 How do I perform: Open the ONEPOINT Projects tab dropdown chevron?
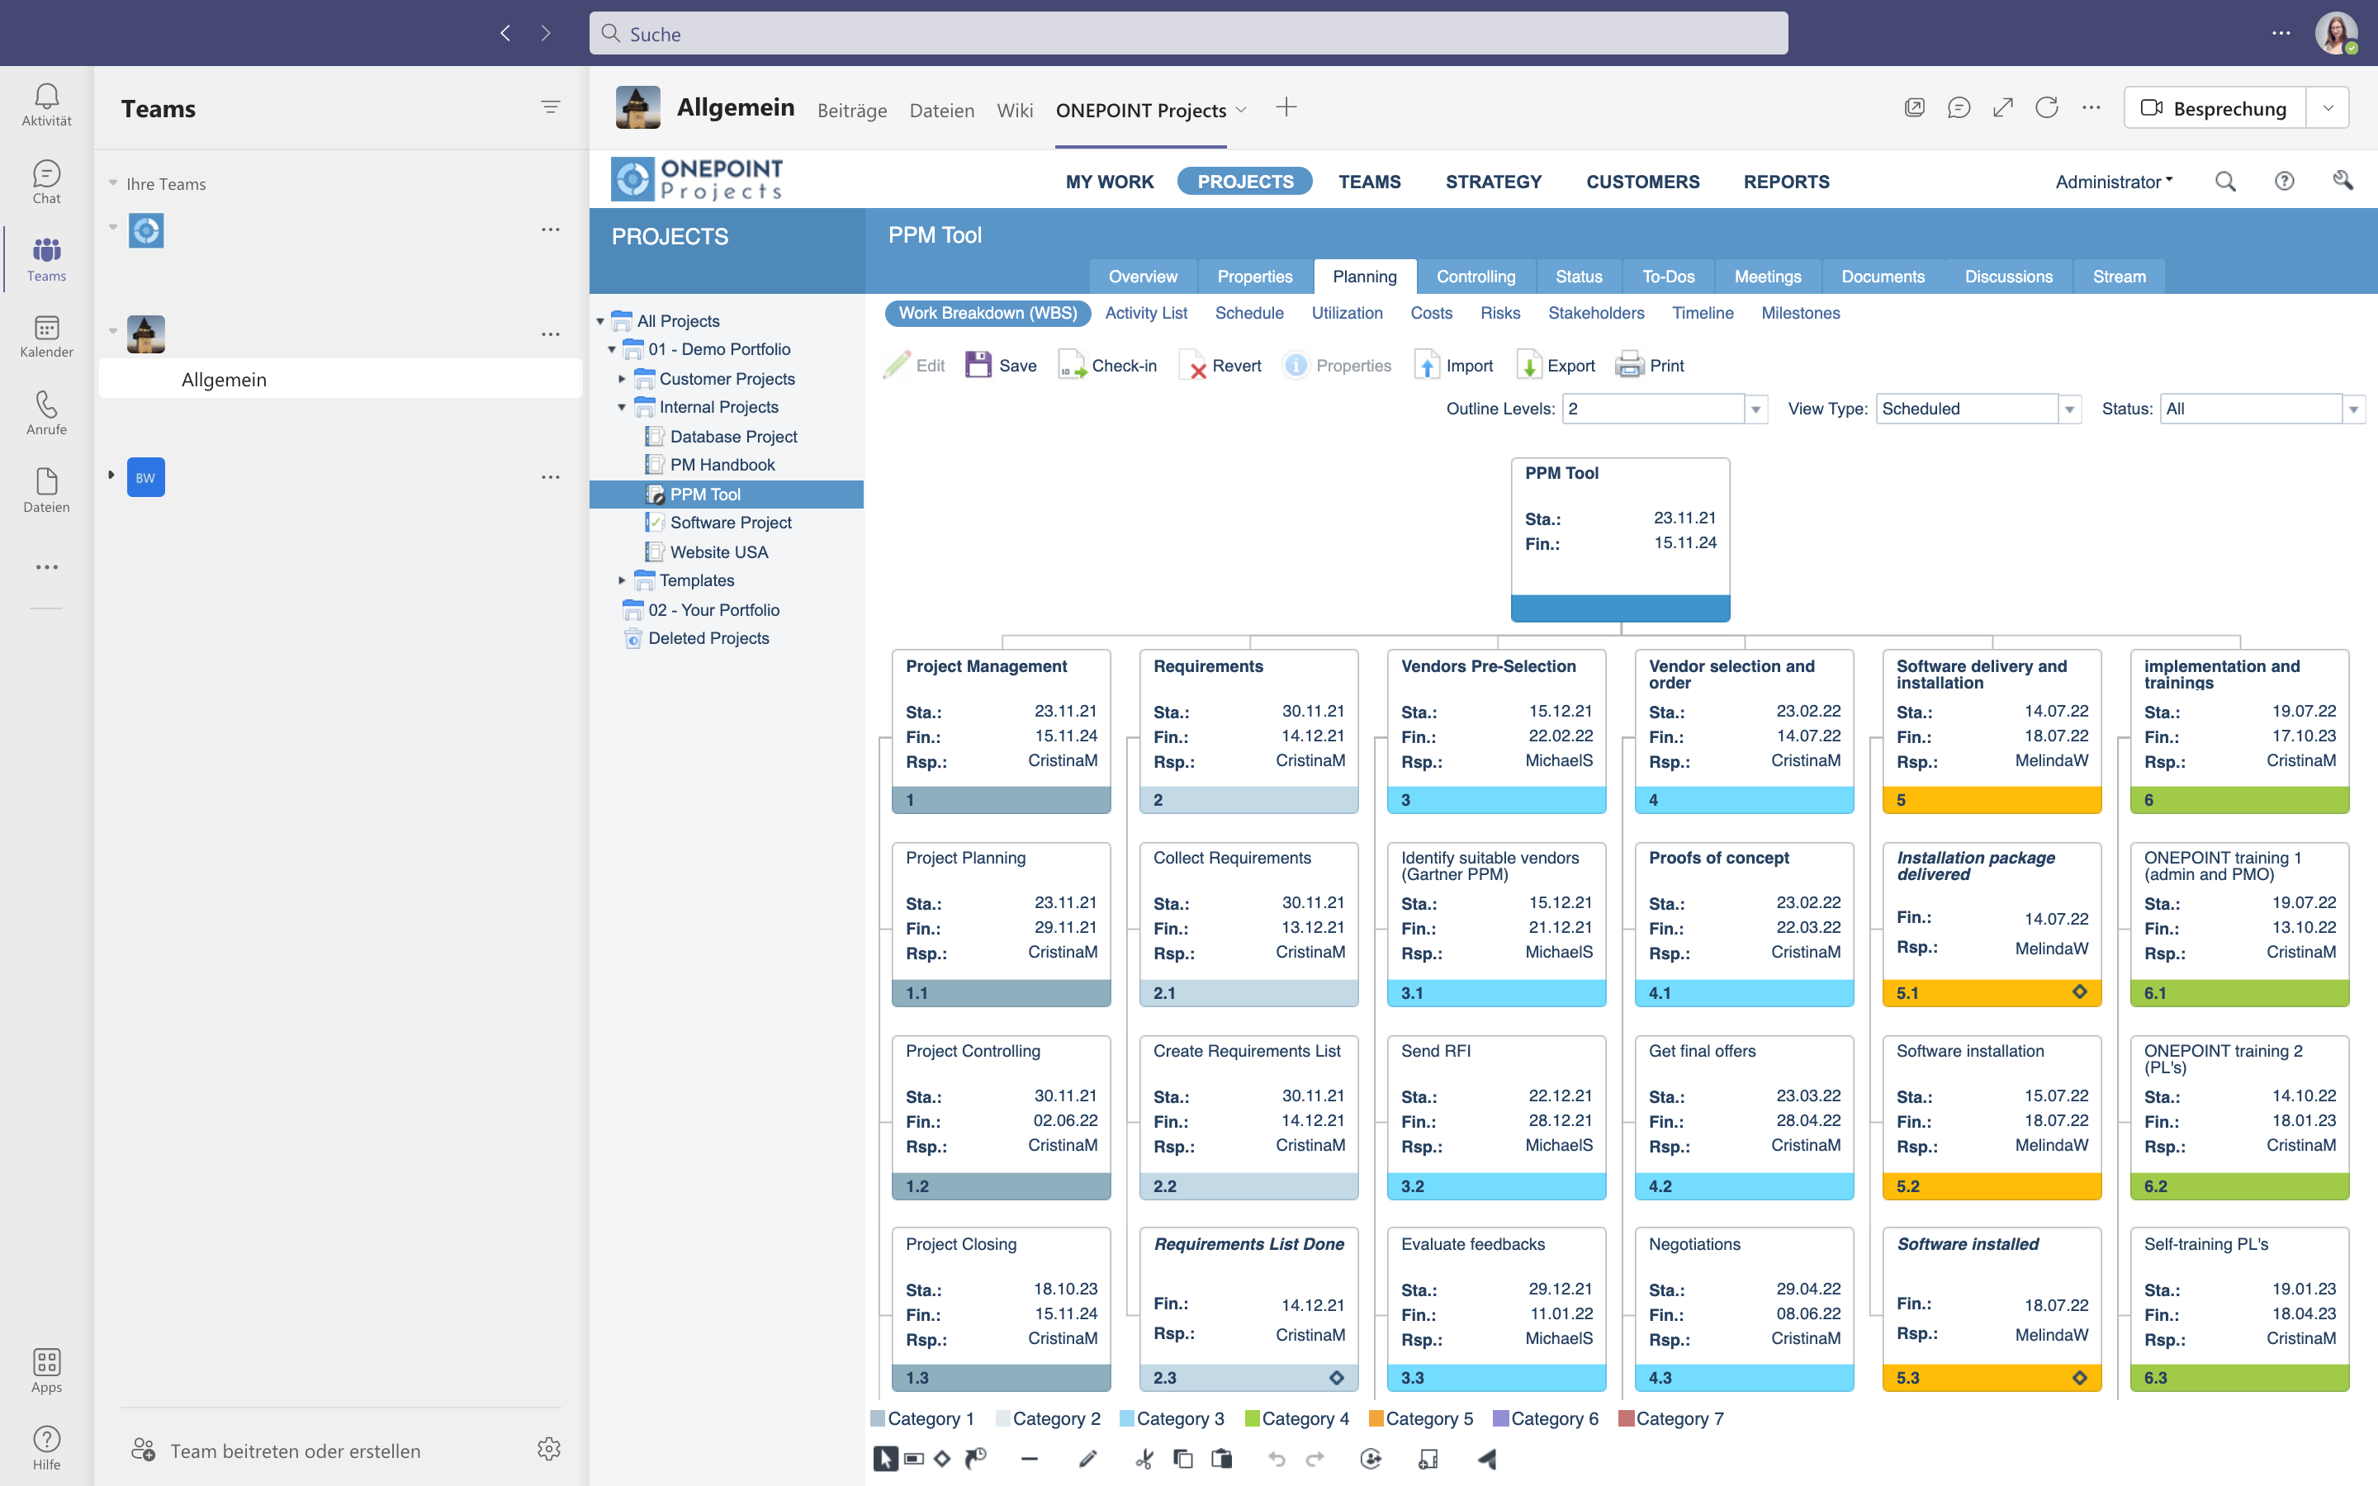tap(1241, 110)
